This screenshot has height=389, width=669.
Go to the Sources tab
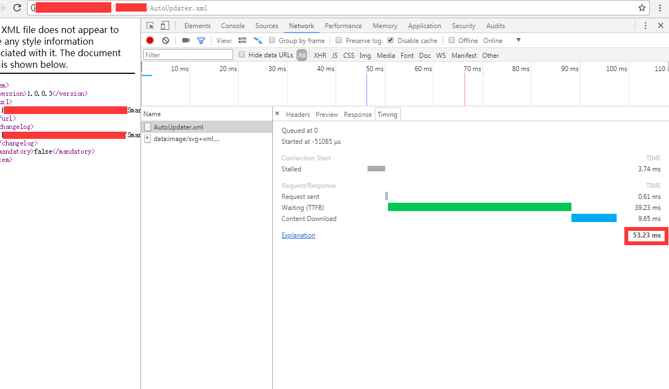click(267, 26)
